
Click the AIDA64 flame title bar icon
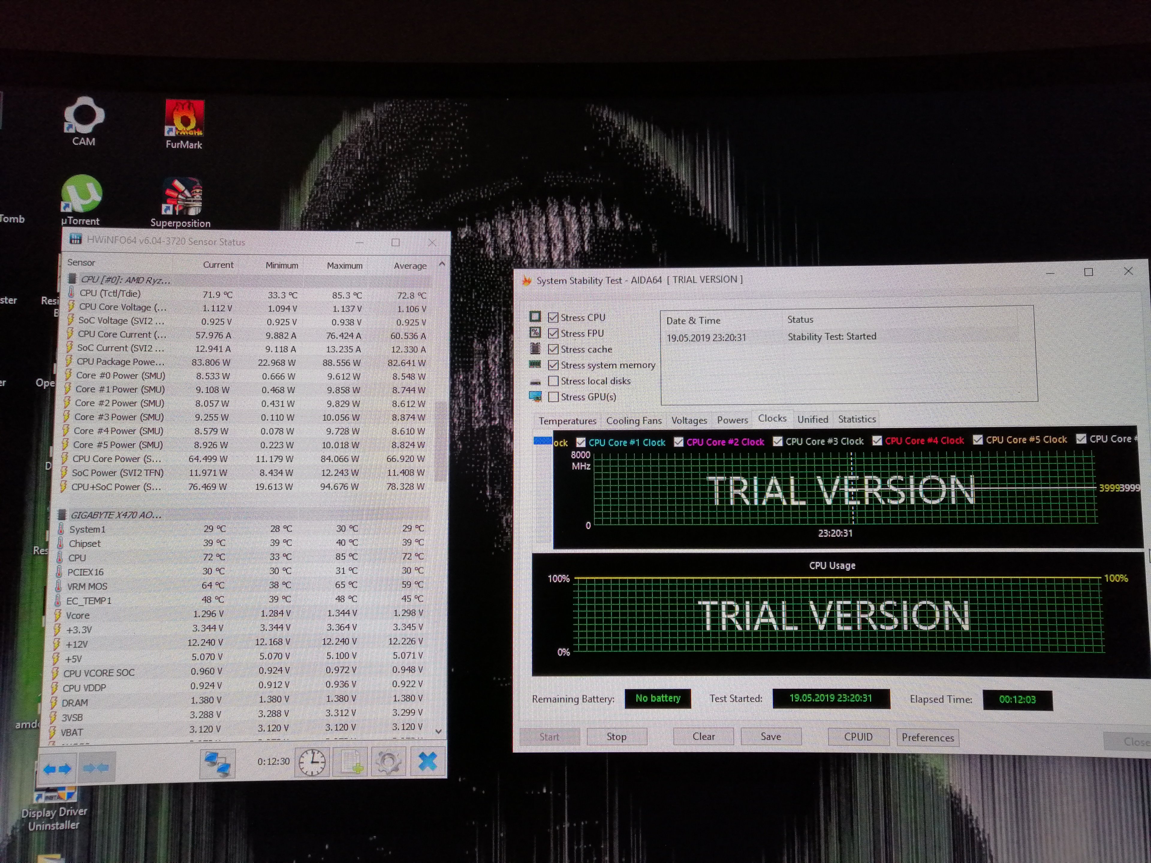[527, 281]
